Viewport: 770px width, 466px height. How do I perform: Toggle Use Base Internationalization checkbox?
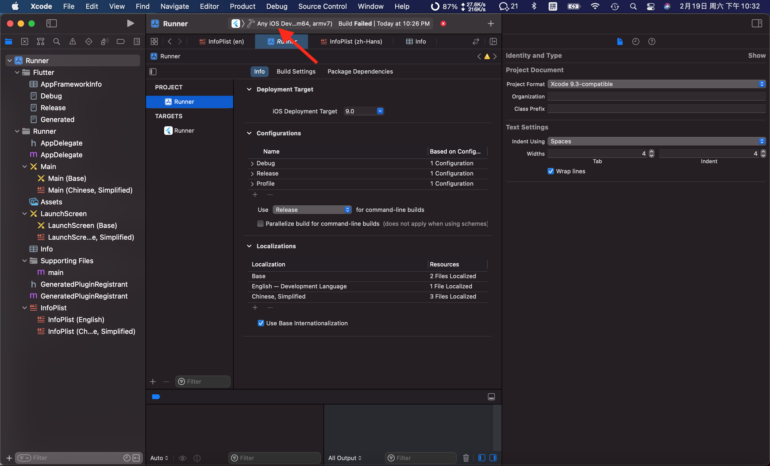coord(261,323)
